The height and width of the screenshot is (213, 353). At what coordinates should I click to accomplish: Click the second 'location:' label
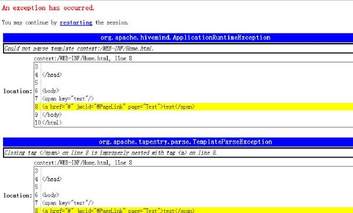click(18, 195)
